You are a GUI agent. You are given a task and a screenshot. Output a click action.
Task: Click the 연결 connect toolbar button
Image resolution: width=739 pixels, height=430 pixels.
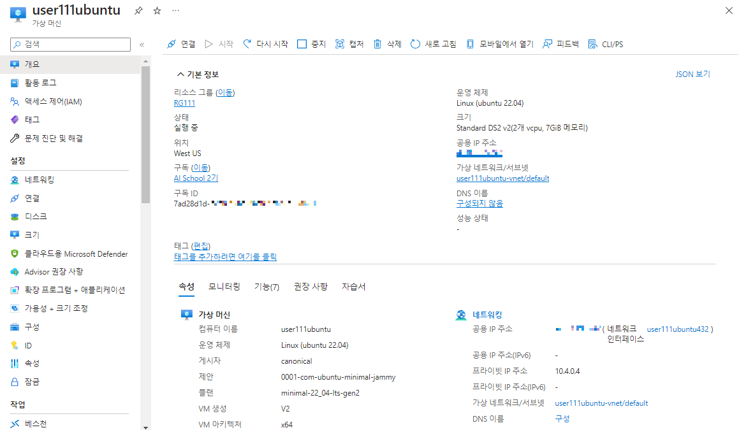(x=181, y=44)
